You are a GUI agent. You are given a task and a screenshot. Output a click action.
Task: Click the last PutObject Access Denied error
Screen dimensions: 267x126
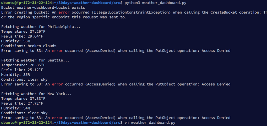coord(116,118)
